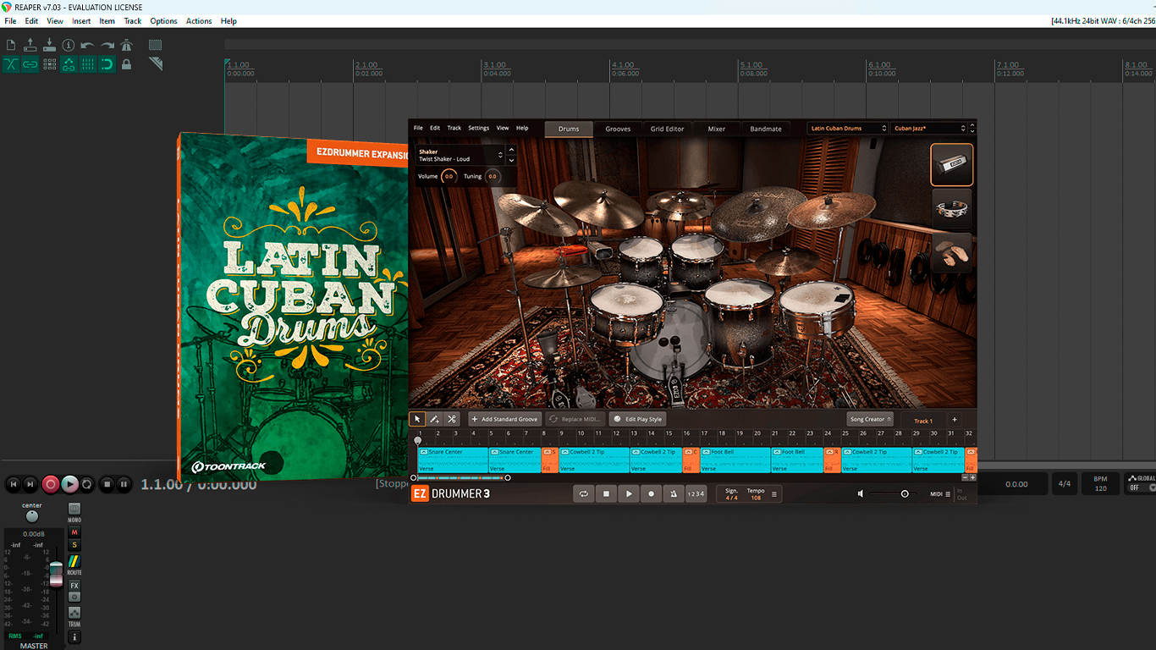Toggle the lock icon in REAPER toolbar
Image resolution: width=1156 pixels, height=650 pixels.
[127, 64]
